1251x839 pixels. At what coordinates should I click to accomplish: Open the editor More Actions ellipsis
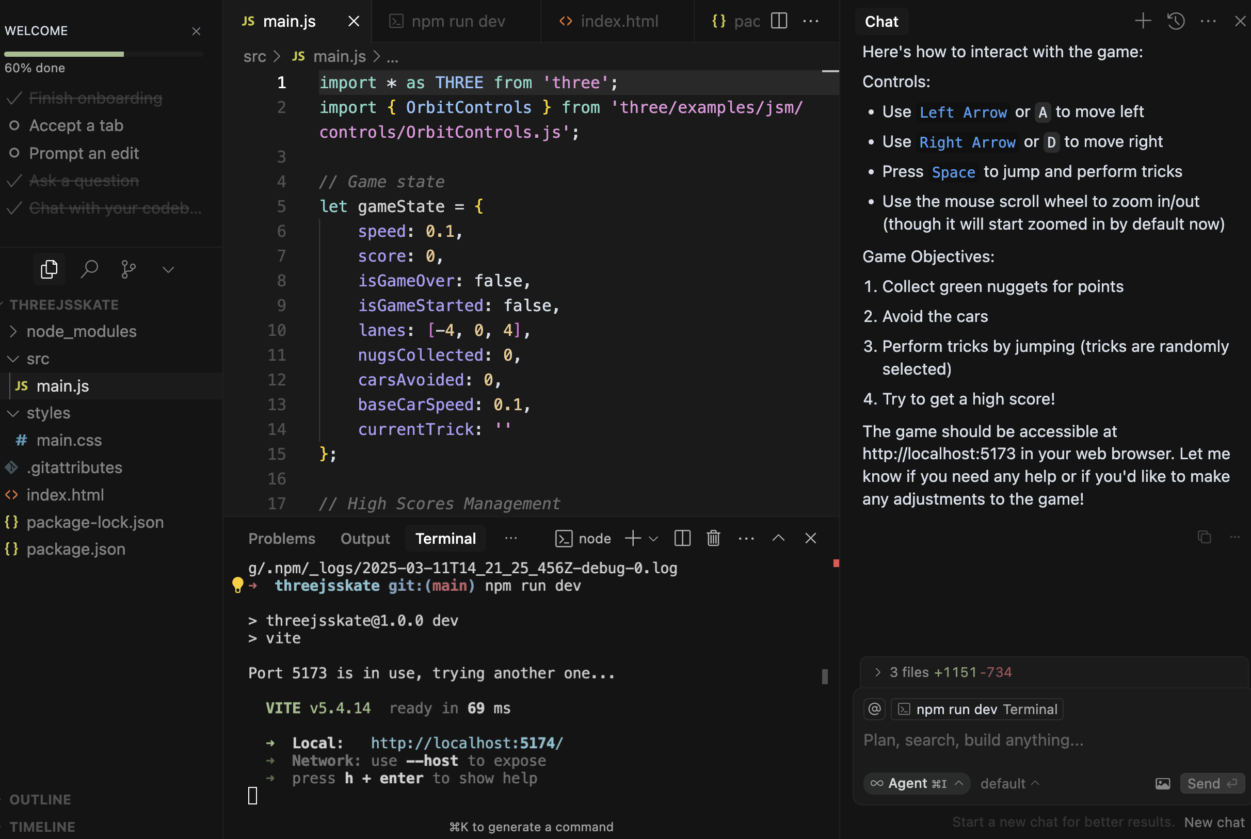811,21
